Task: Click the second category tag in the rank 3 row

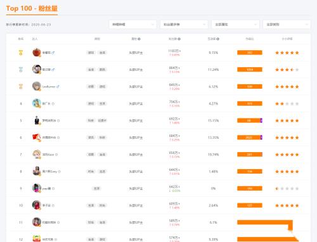Action: 103,87
